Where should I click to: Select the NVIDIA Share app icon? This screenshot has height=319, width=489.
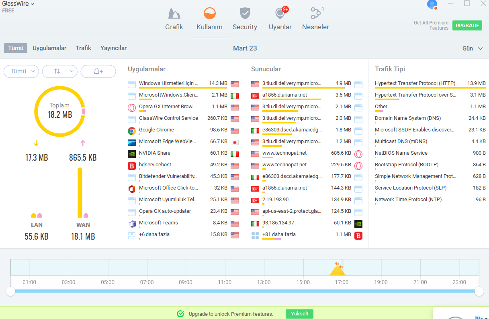click(131, 154)
